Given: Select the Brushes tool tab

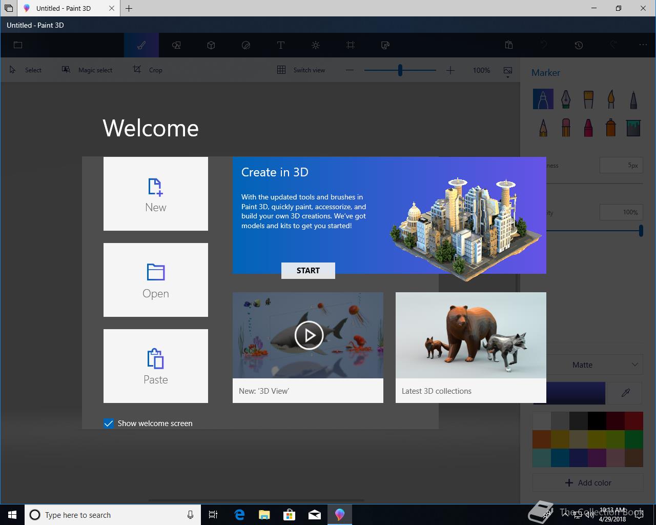Looking at the screenshot, I should tap(141, 45).
